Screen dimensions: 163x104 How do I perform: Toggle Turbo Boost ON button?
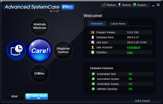[37, 97]
